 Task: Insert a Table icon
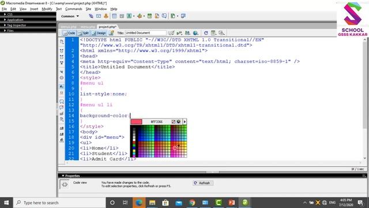coord(114,16)
